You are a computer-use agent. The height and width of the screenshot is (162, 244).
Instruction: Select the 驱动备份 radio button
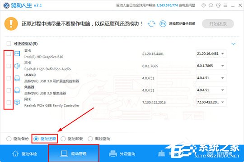(9, 139)
